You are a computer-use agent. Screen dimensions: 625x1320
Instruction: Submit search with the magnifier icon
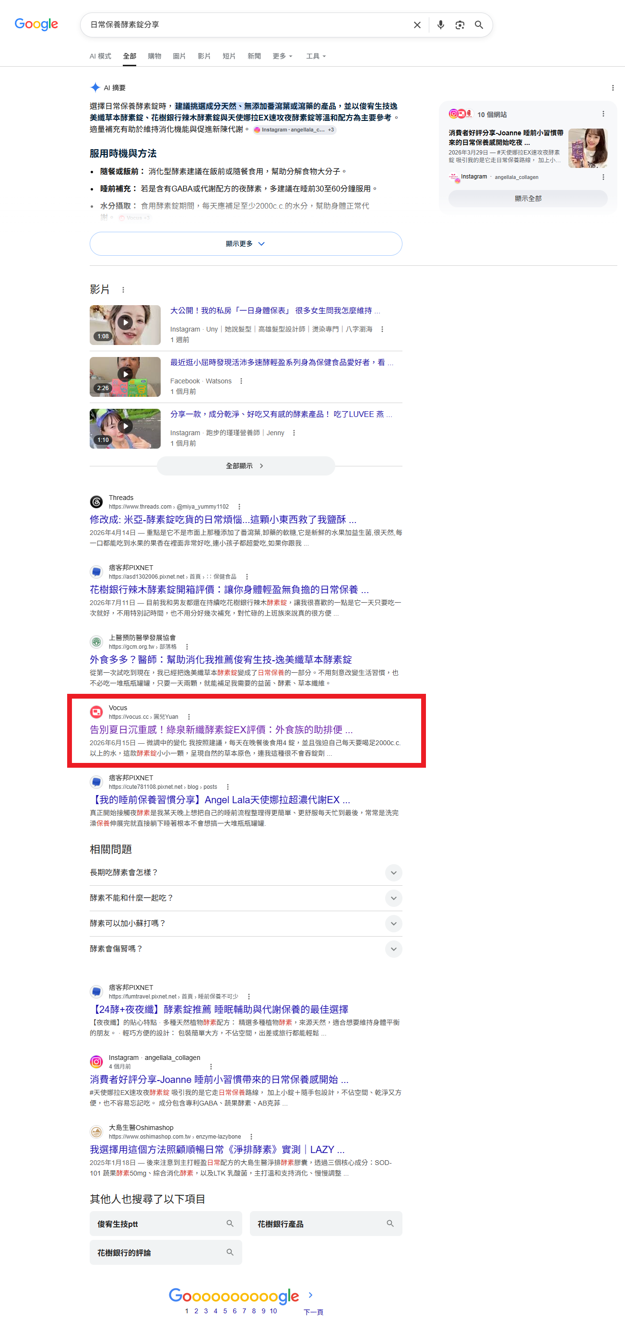click(x=479, y=25)
